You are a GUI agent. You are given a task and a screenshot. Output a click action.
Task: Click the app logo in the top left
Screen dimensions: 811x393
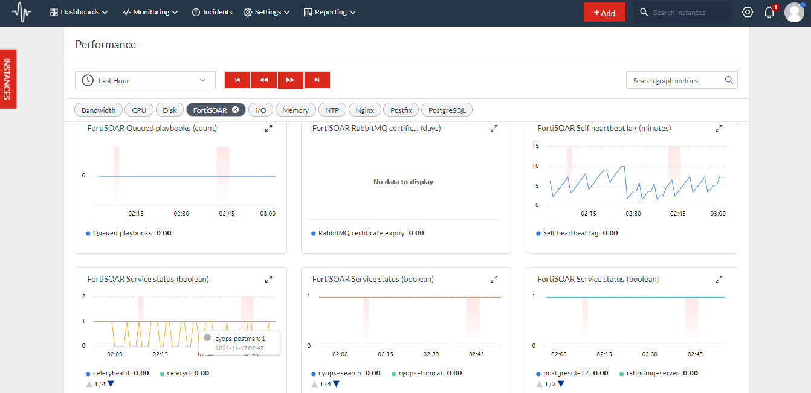(22, 11)
